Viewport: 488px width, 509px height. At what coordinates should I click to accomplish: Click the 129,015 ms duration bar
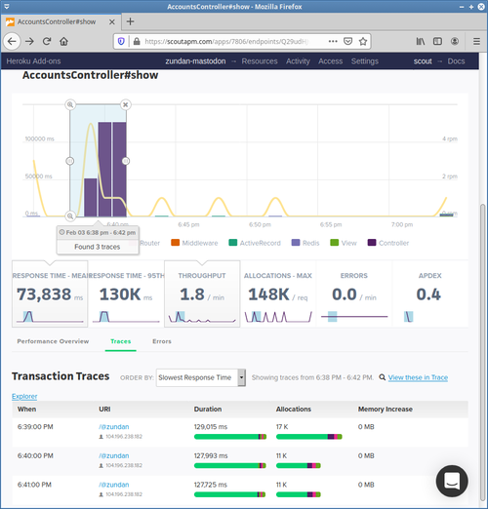pyautogui.click(x=230, y=437)
